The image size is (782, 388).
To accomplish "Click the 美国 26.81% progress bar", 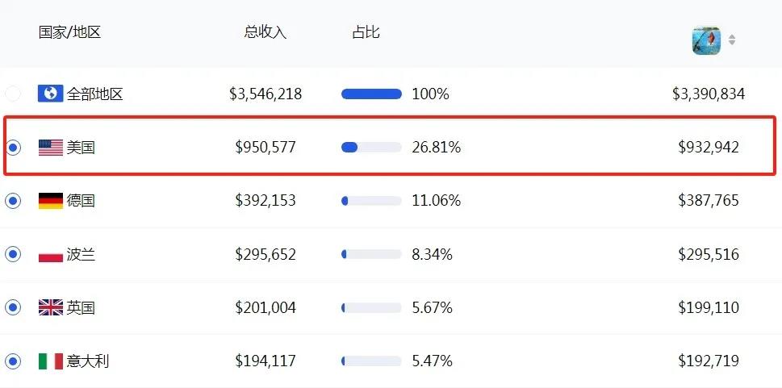I will coord(371,147).
